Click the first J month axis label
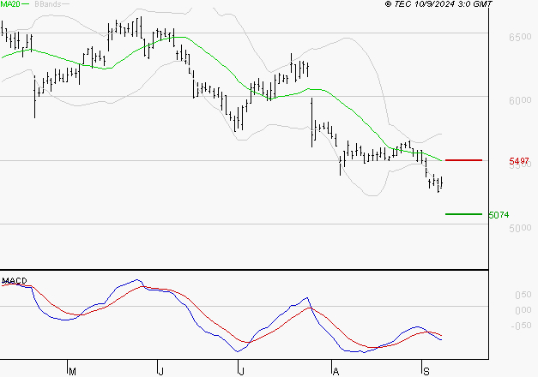 pyautogui.click(x=161, y=372)
